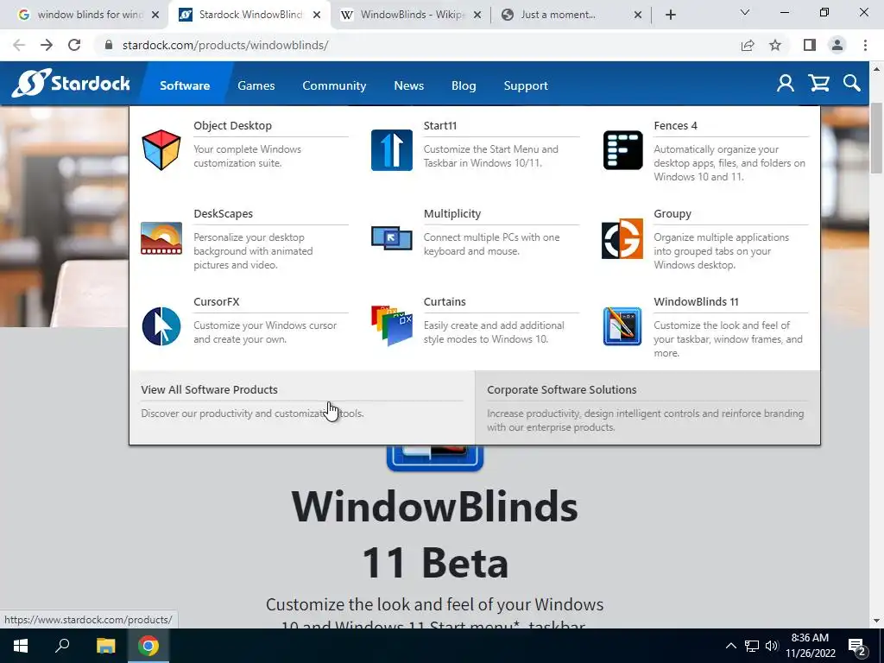Click 'Connect multiple PCs' description text
Screen dimensions: 884x663
coord(491,244)
